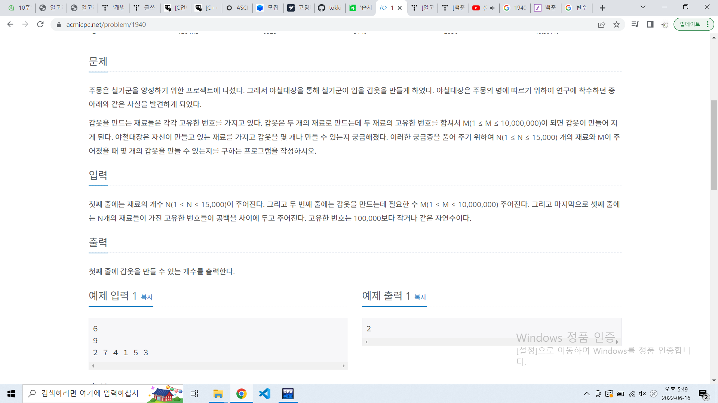
Task: Click the 입력 section heading
Action: (x=98, y=175)
